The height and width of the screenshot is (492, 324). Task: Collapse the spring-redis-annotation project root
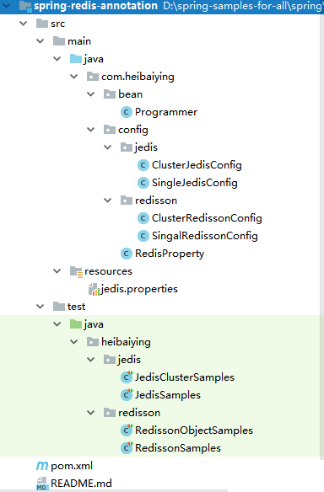6,6
